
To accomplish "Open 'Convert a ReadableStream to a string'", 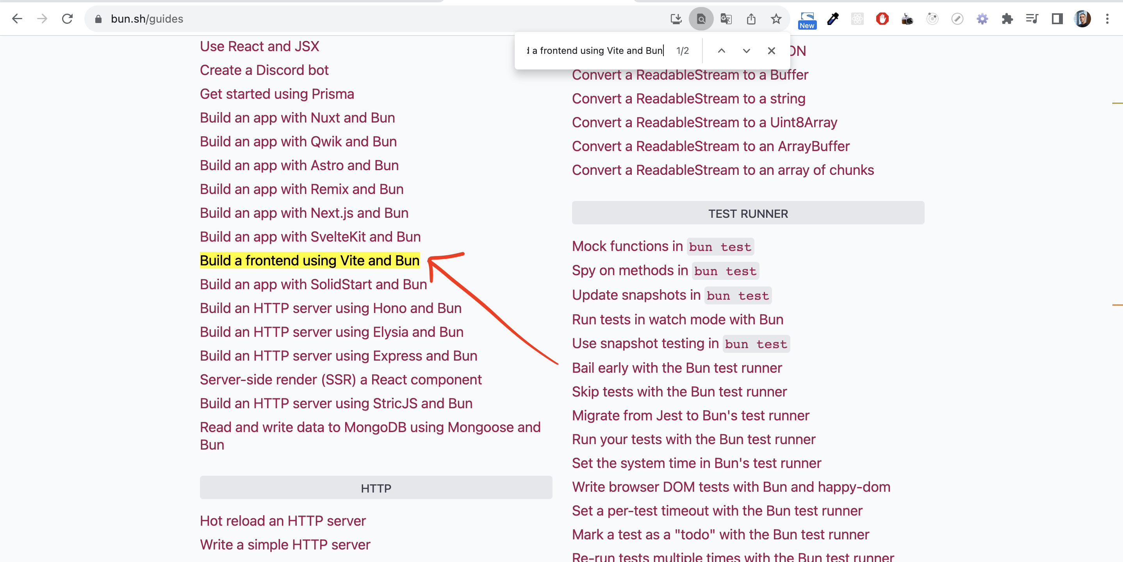I will [x=688, y=98].
